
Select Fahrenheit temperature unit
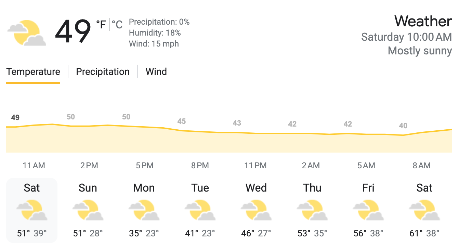(x=101, y=25)
